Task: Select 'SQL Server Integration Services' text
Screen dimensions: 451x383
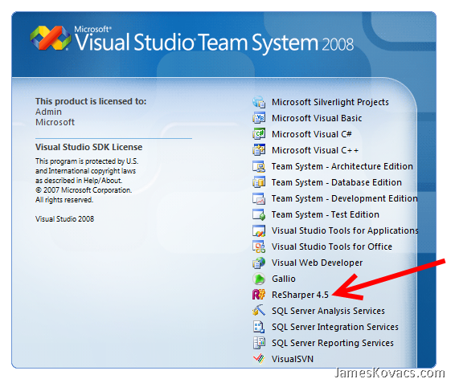Action: pos(335,328)
